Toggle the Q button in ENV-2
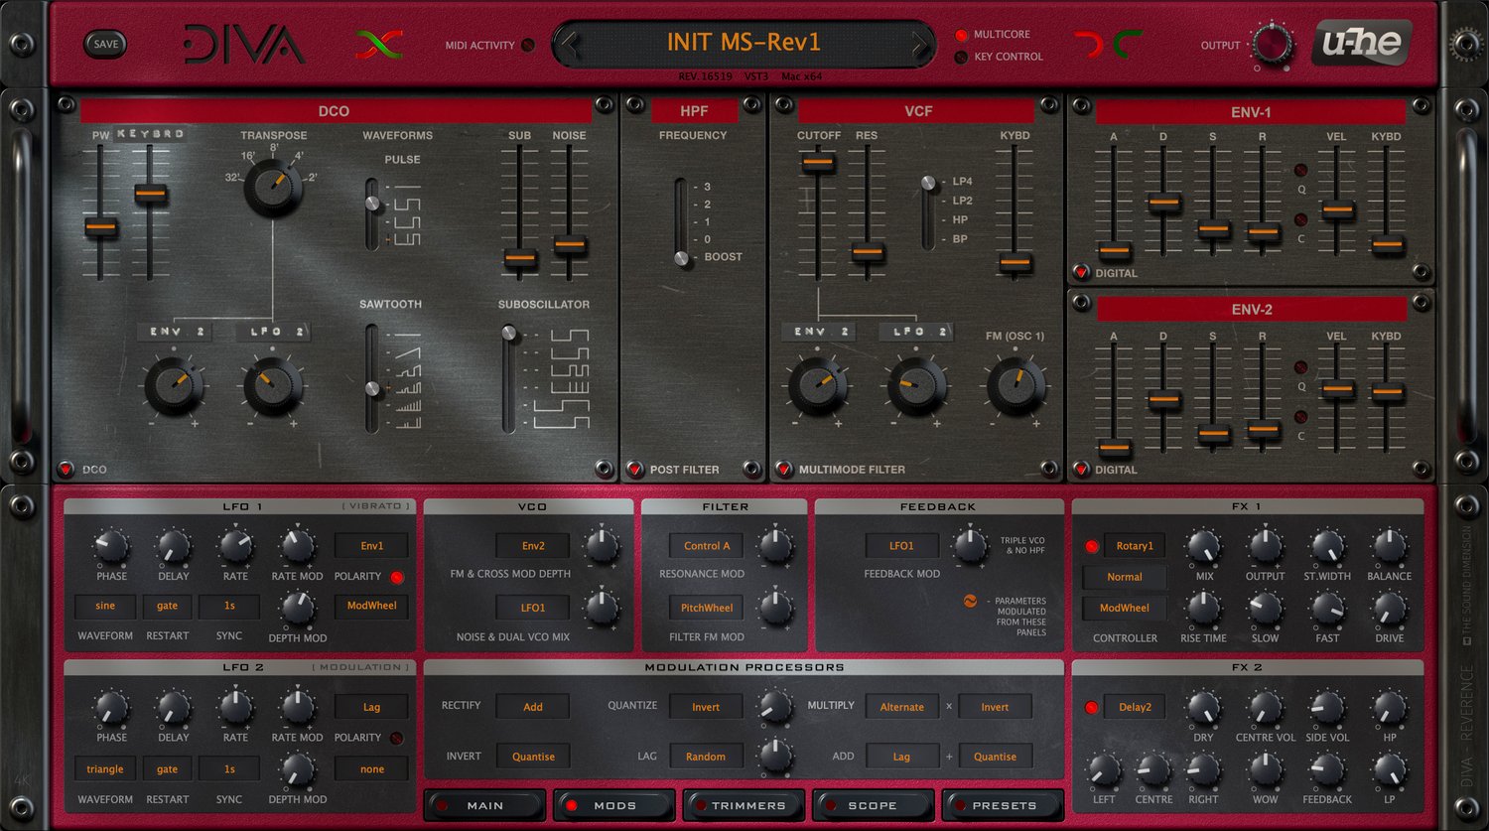1489x831 pixels. coord(1300,367)
